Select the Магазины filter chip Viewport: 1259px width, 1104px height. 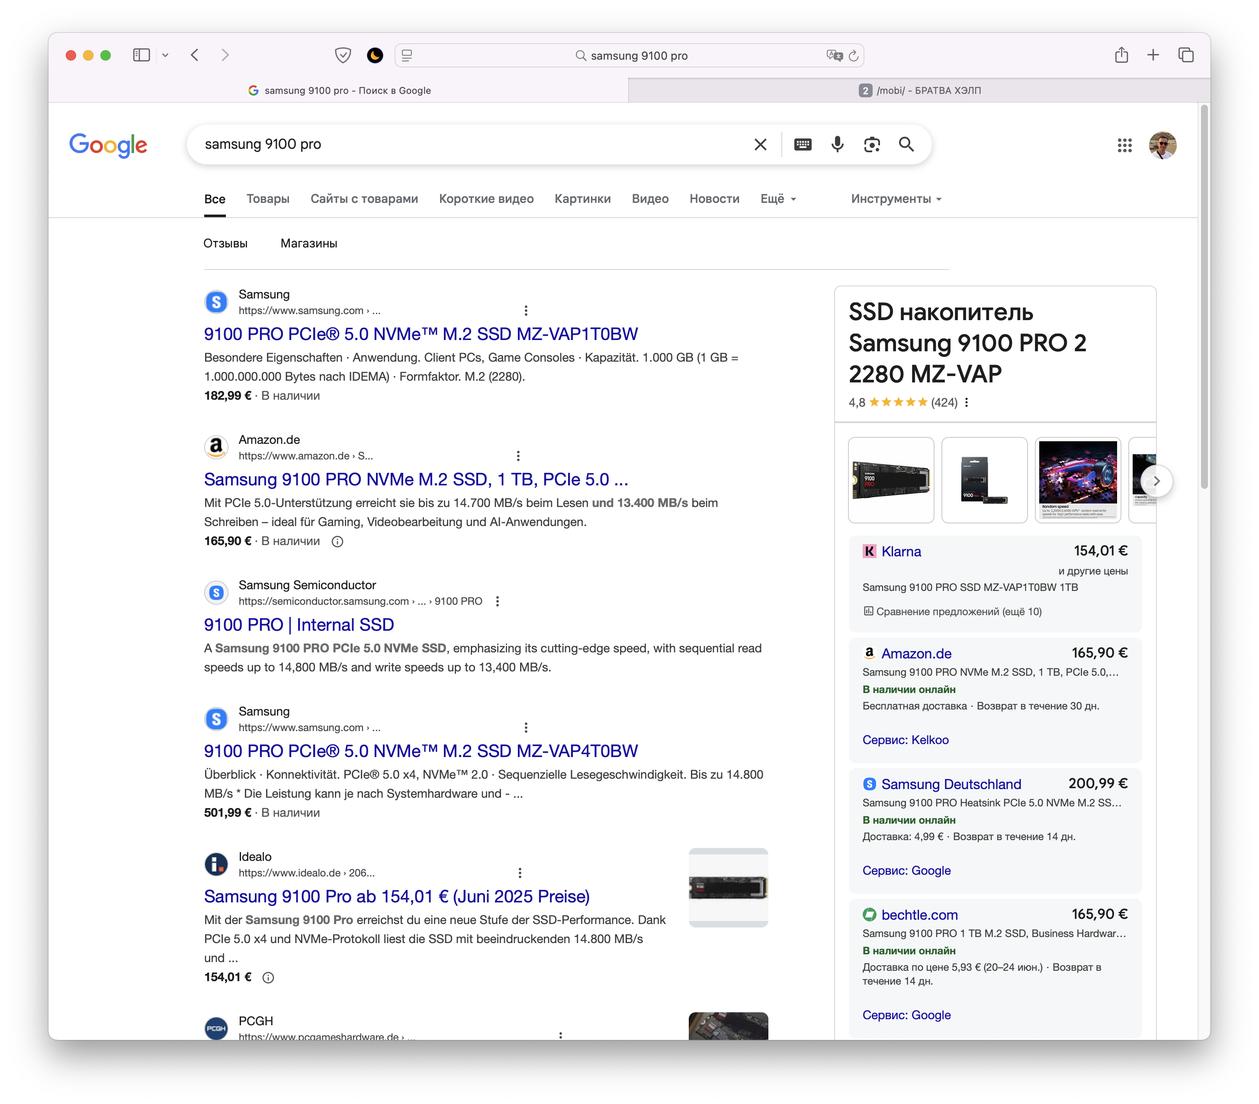[308, 243]
